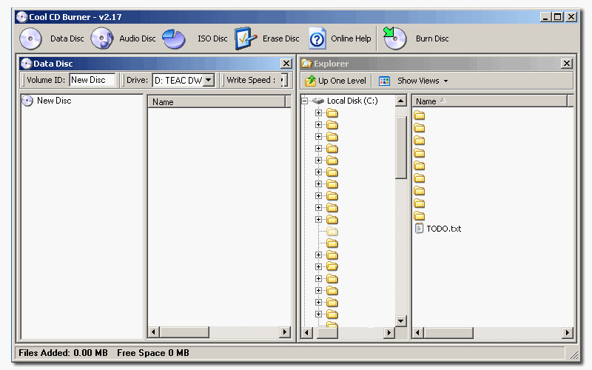Close the Explorer panel
This screenshot has height=370, width=592.
click(567, 64)
